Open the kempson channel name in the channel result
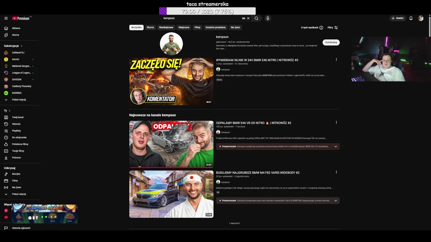 222,37
